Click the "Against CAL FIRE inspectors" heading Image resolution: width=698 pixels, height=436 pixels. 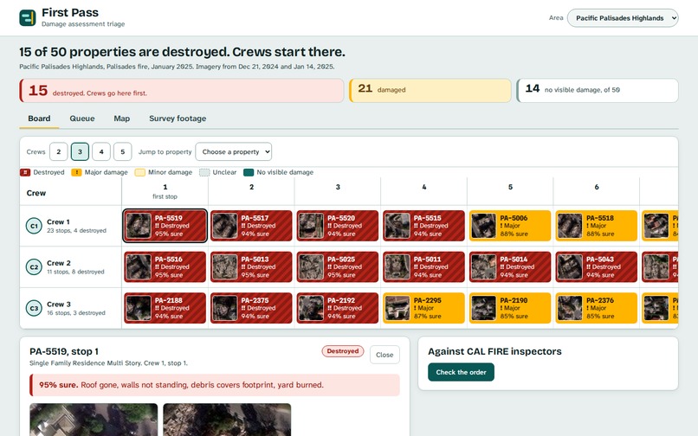click(494, 351)
